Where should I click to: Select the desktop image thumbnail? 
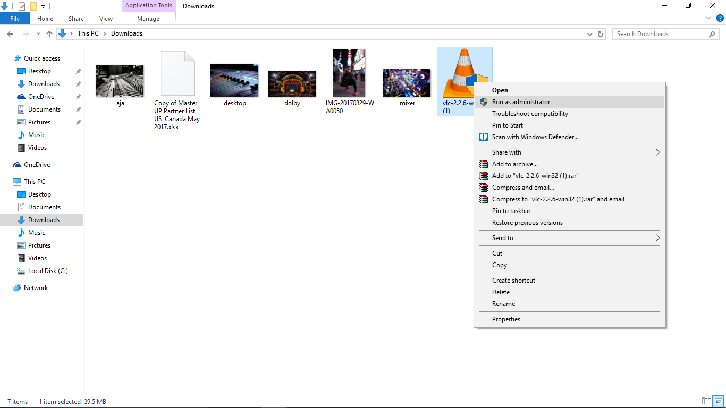(x=234, y=81)
